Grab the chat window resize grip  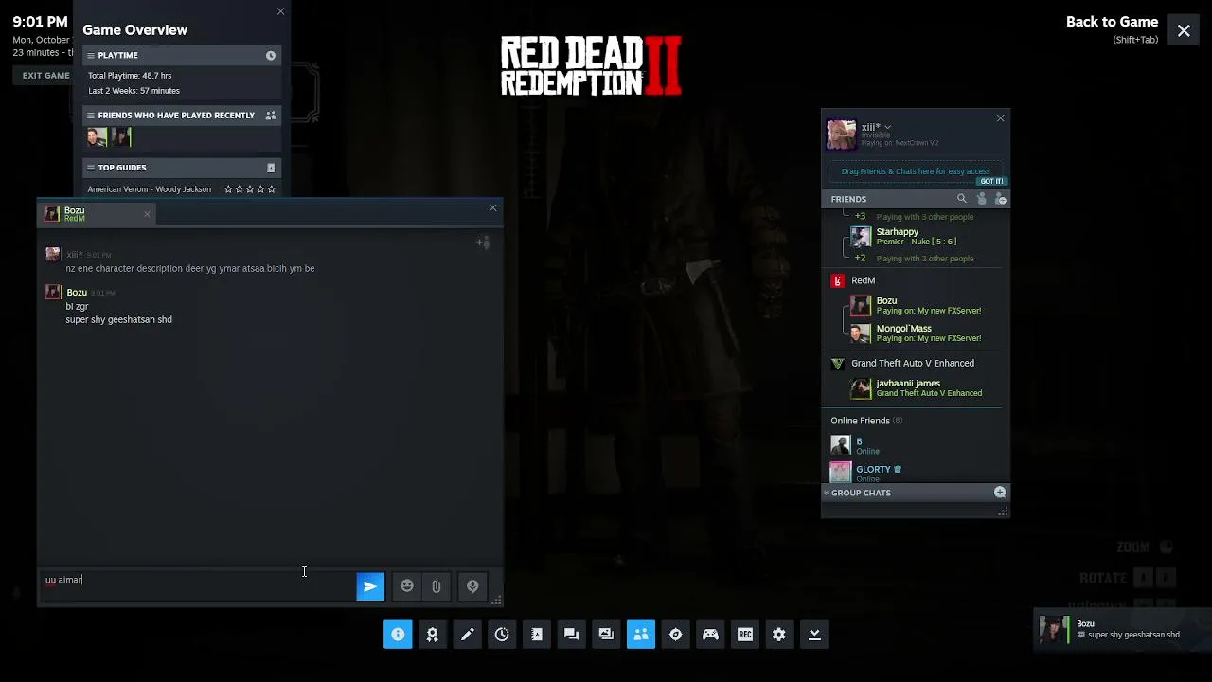click(495, 600)
